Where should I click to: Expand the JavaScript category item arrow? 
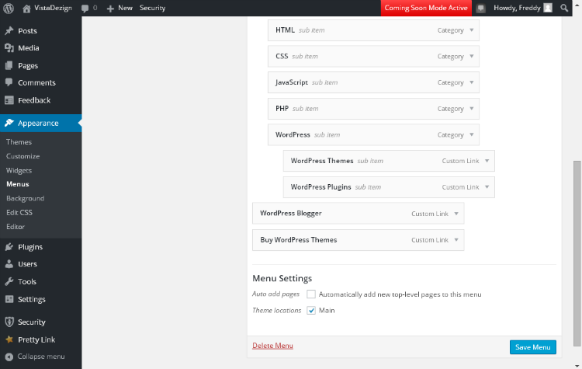point(471,82)
